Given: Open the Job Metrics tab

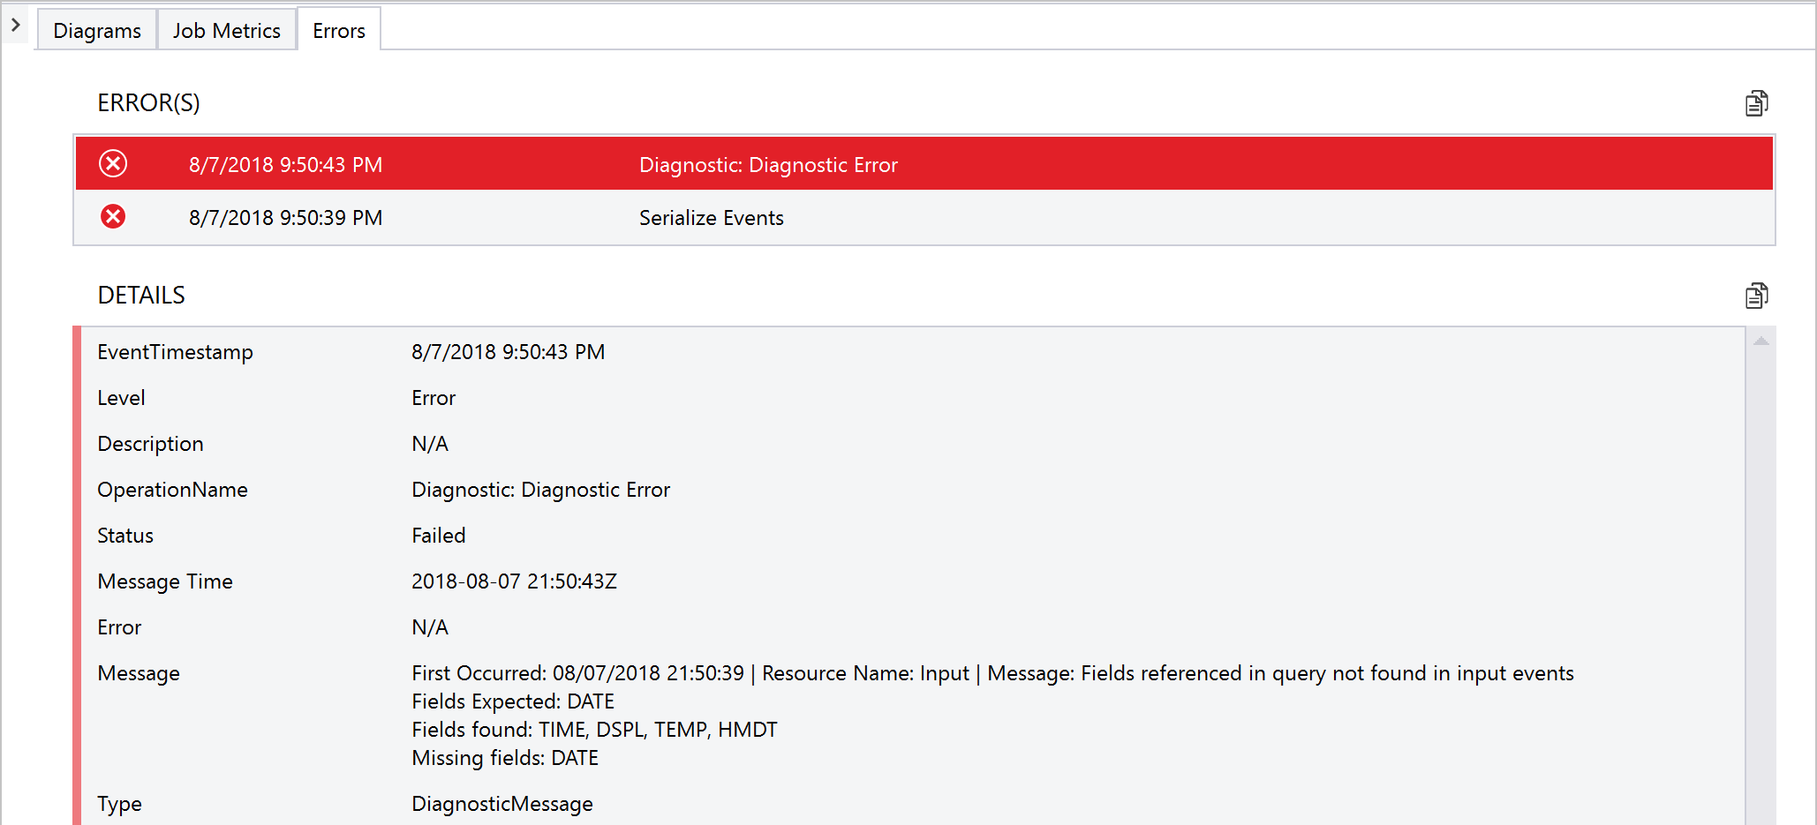Looking at the screenshot, I should [226, 29].
